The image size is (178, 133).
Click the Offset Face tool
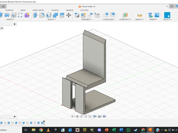click(x=62, y=15)
